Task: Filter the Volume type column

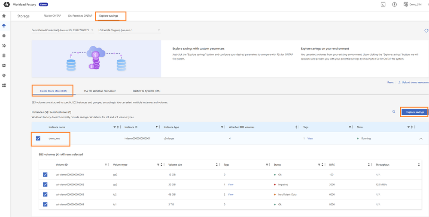Action: click(158, 165)
